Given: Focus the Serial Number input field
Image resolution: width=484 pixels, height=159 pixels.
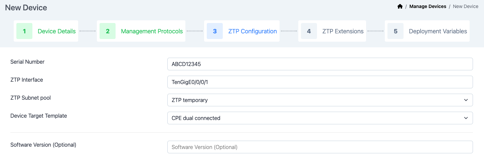Looking at the screenshot, I should click(320, 64).
